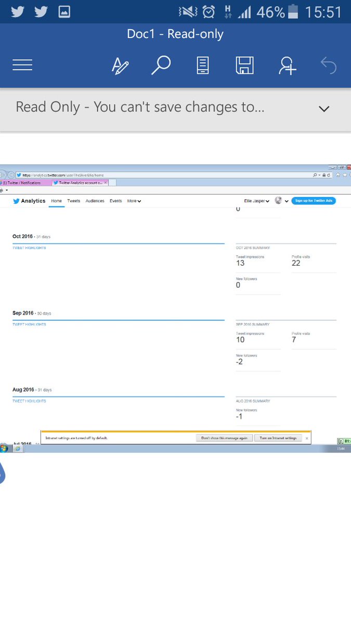Viewport: 351px width, 624px height.
Task: Open second Twitter notification in status bar
Action: tap(41, 11)
